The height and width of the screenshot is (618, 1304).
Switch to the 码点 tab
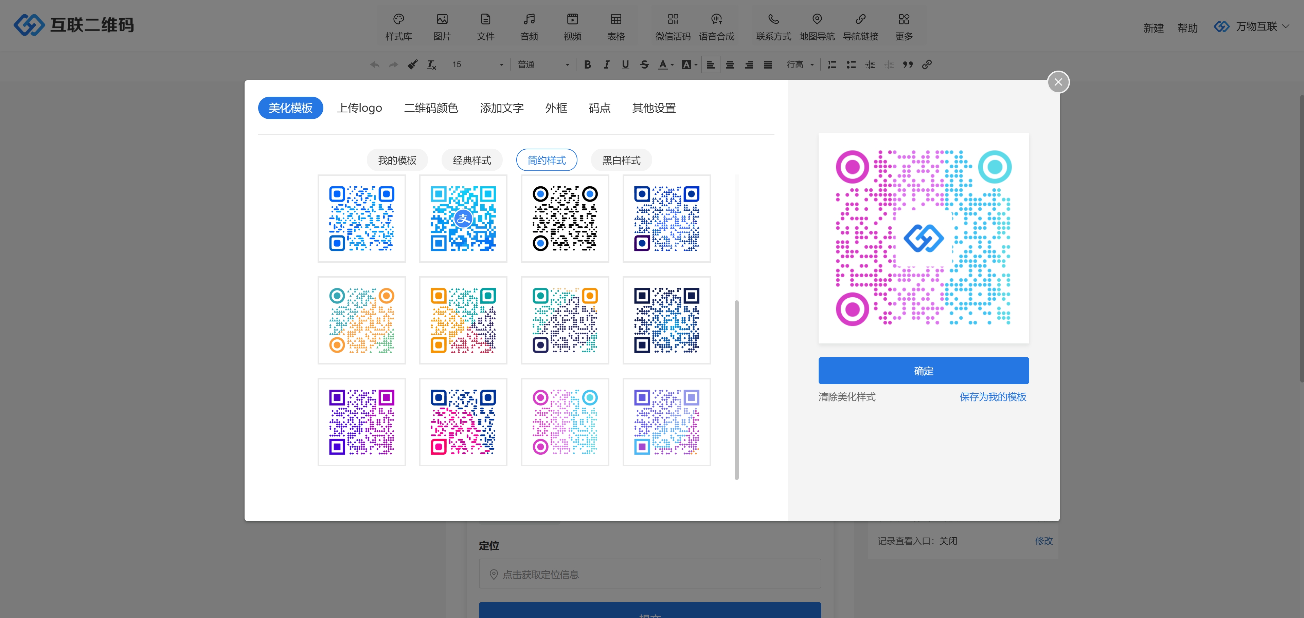pyautogui.click(x=600, y=108)
